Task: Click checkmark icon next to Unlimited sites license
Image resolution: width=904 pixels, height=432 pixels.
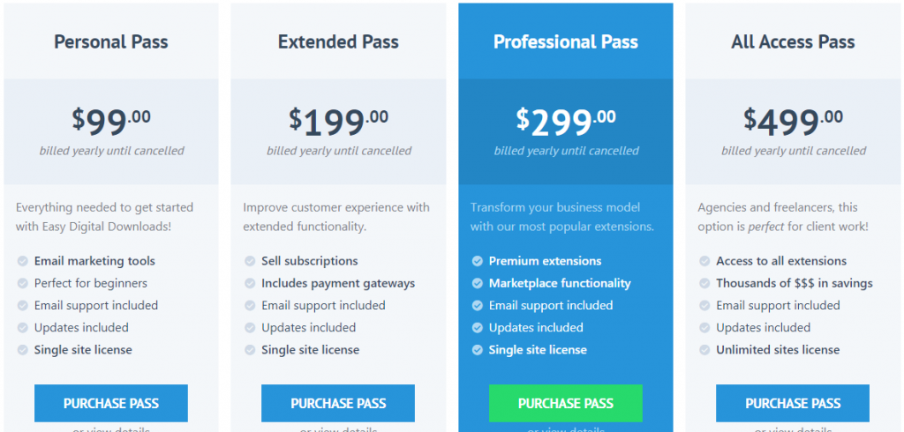Action: (x=704, y=350)
